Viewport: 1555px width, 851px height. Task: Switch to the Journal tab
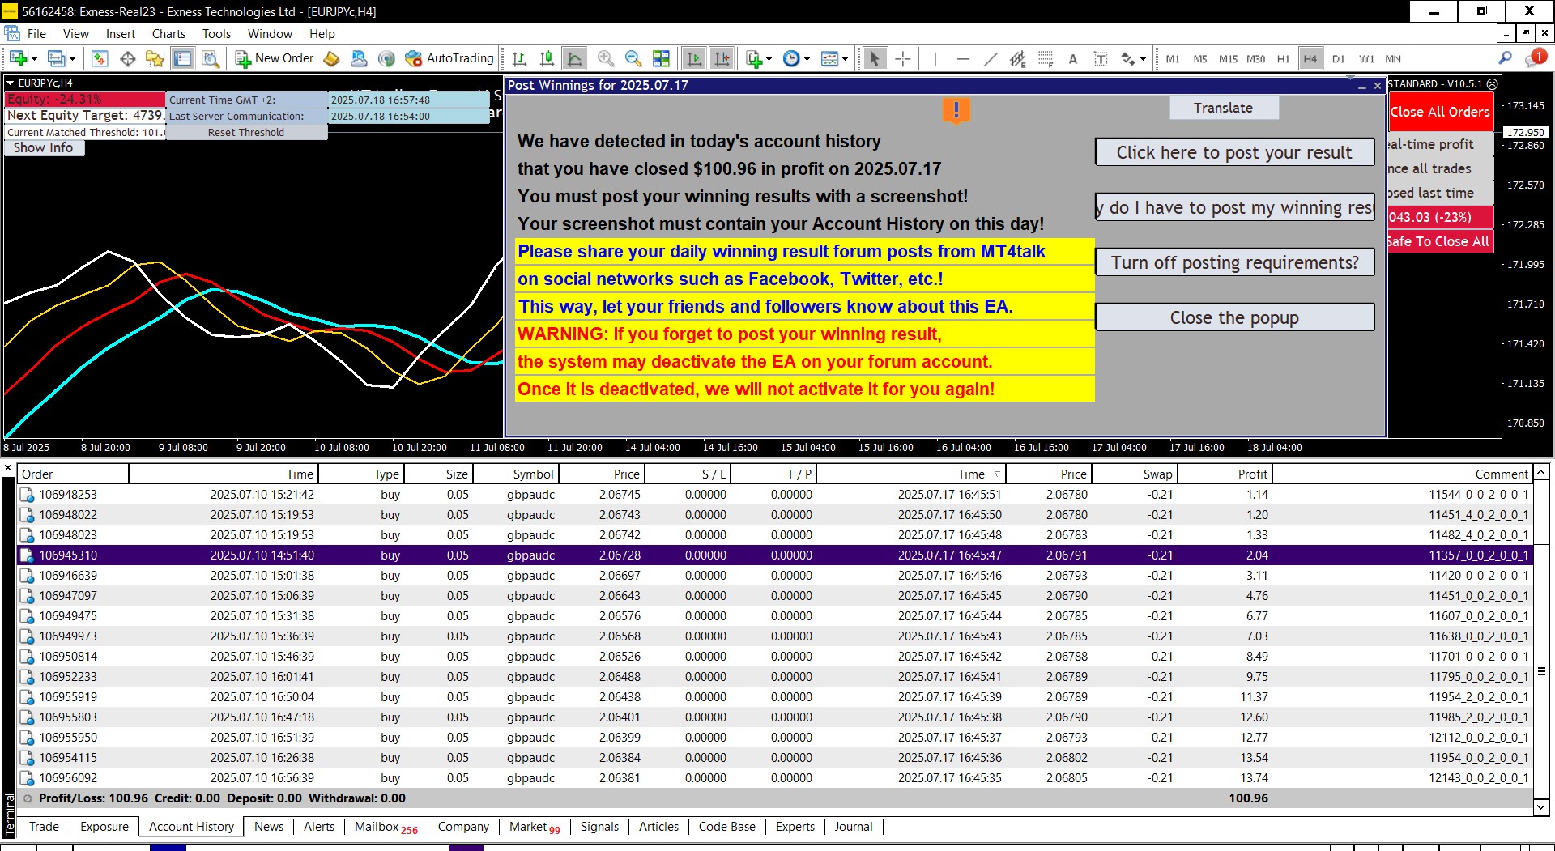tap(853, 827)
